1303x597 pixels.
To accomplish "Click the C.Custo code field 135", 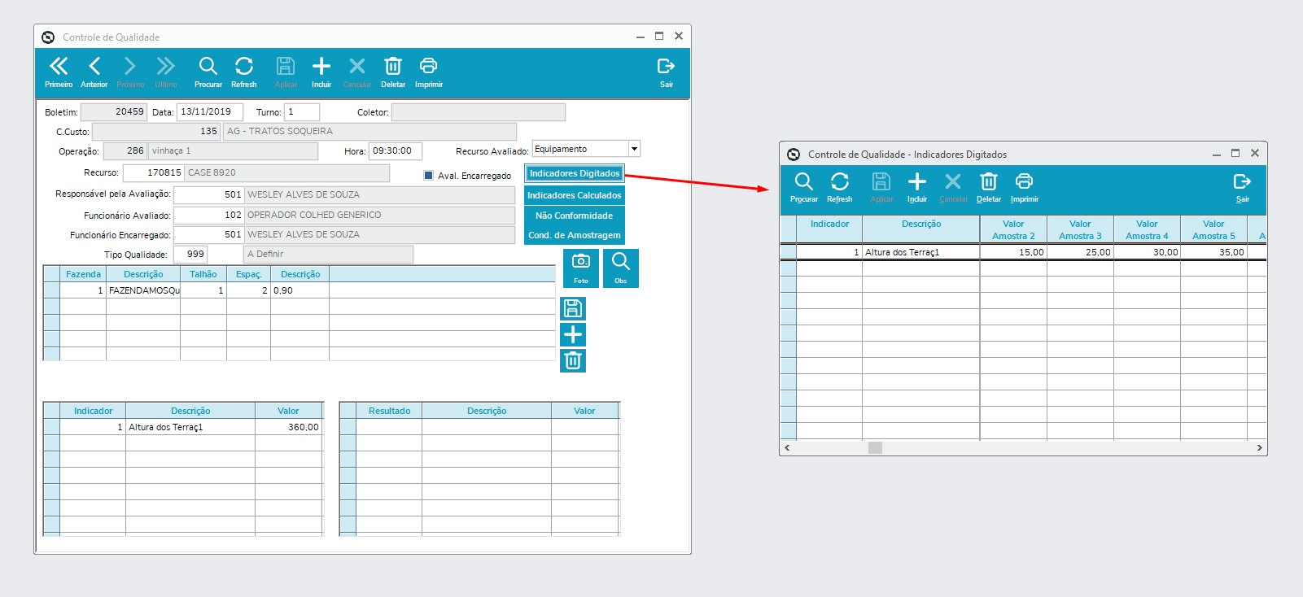I will click(x=155, y=132).
